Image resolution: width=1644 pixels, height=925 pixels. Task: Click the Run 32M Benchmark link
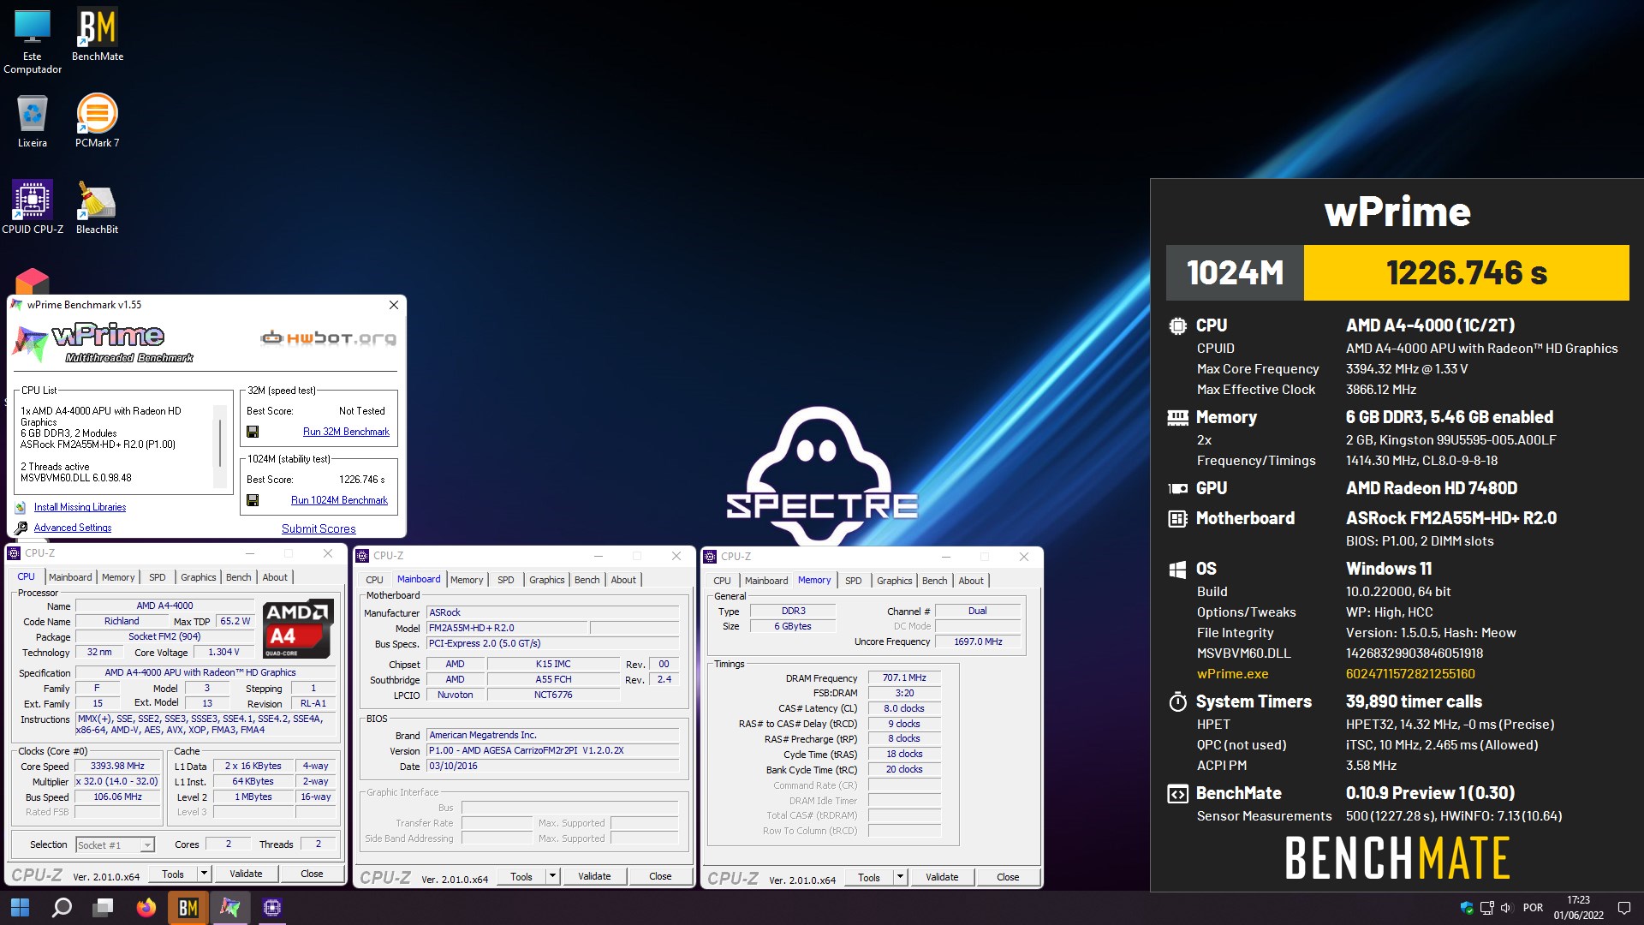point(346,432)
